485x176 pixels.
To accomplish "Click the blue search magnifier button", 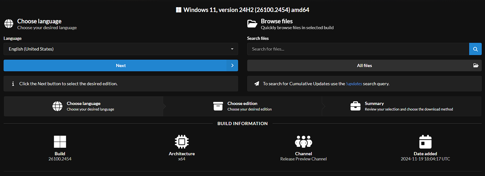I will coord(475,49).
